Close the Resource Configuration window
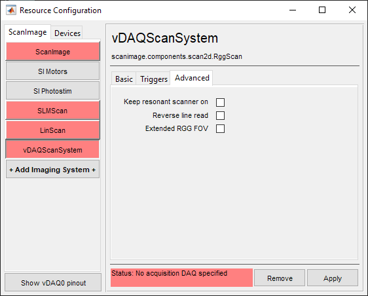The width and height of the screenshot is (368, 296). (352, 10)
